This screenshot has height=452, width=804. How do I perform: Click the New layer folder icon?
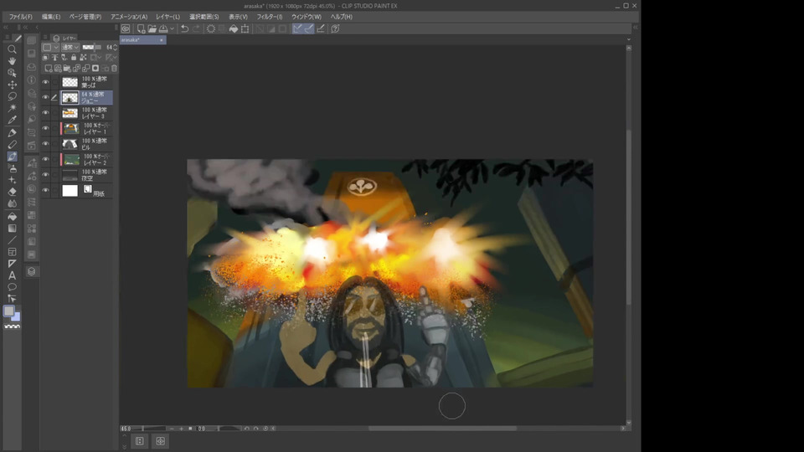coord(67,68)
